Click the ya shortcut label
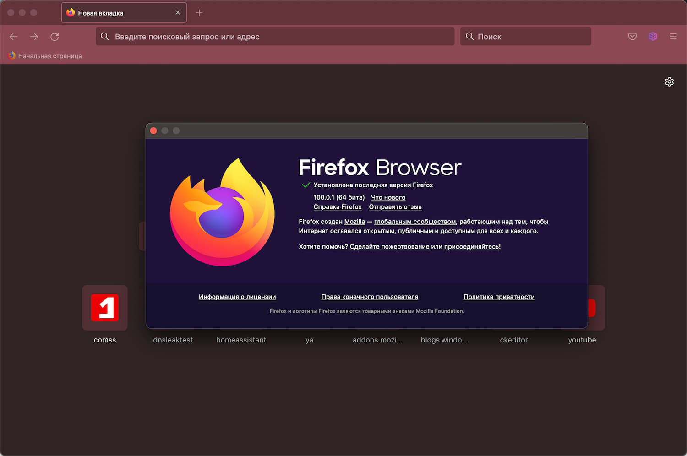 [310, 340]
